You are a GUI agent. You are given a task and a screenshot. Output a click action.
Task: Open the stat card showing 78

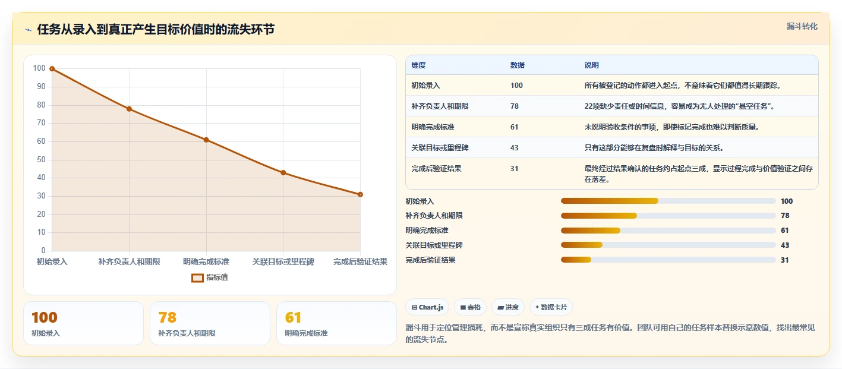210,323
